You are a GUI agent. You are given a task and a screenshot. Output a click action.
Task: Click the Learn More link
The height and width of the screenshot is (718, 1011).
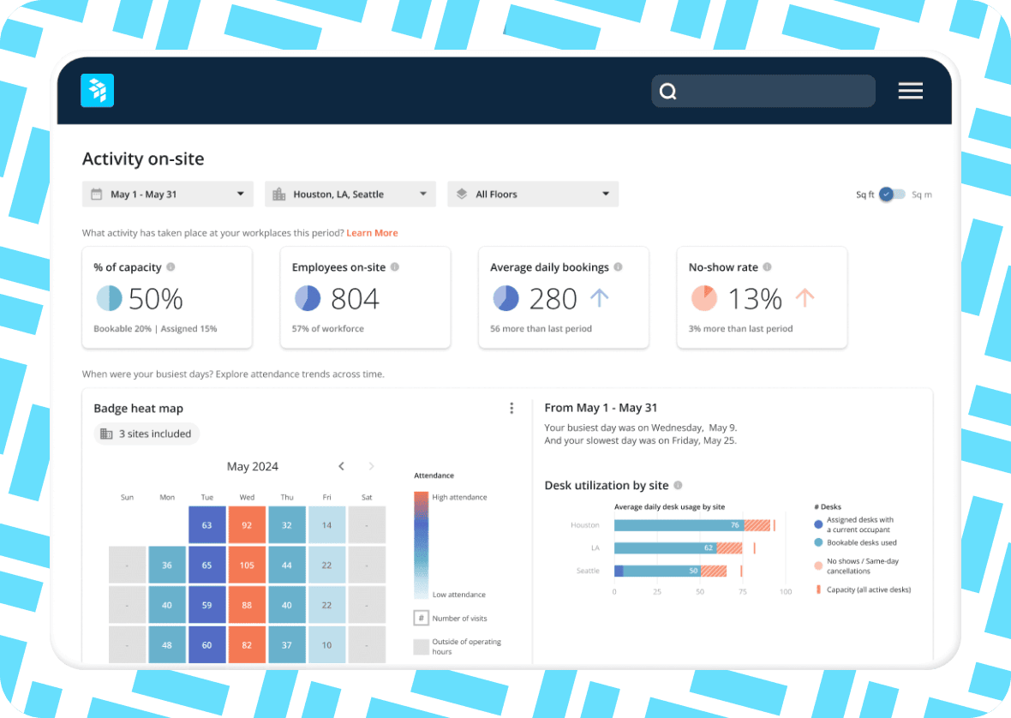tap(372, 232)
